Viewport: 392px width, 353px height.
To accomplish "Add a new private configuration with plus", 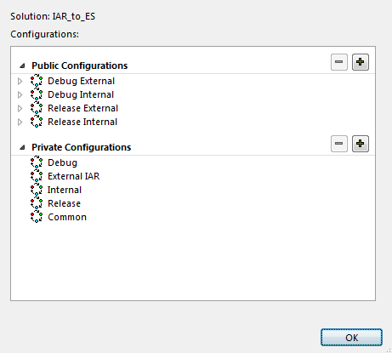I will pos(361,144).
